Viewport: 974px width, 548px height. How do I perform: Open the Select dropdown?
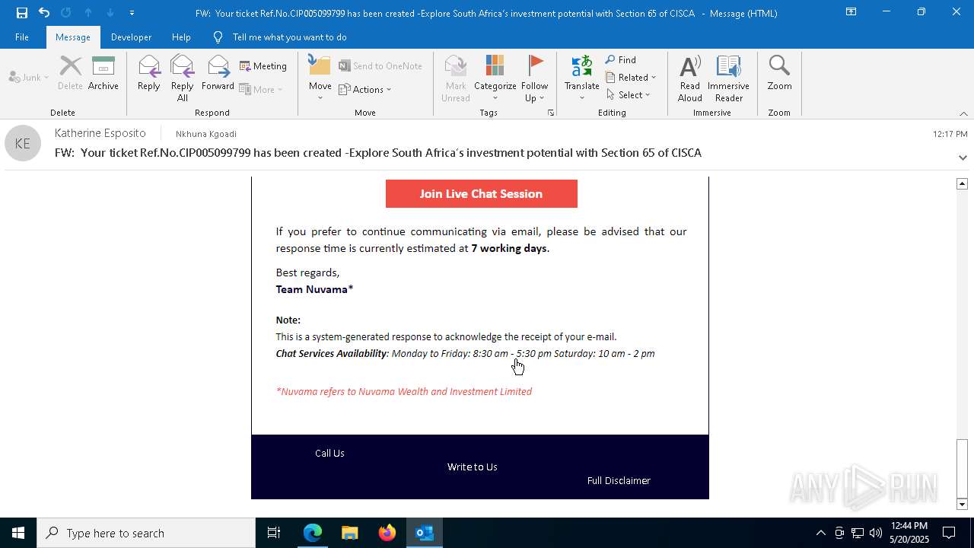point(628,95)
